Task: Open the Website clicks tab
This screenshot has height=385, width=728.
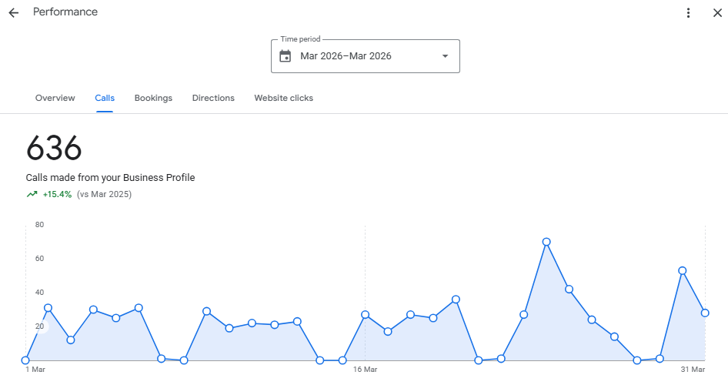Action: [x=284, y=98]
